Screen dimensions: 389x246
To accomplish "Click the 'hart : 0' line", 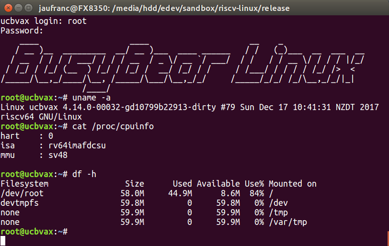I will pyautogui.click(x=27, y=136).
